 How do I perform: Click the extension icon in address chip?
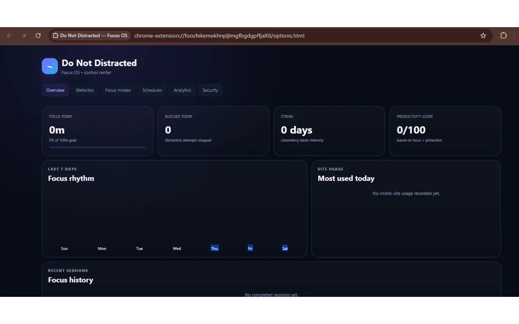(x=56, y=36)
